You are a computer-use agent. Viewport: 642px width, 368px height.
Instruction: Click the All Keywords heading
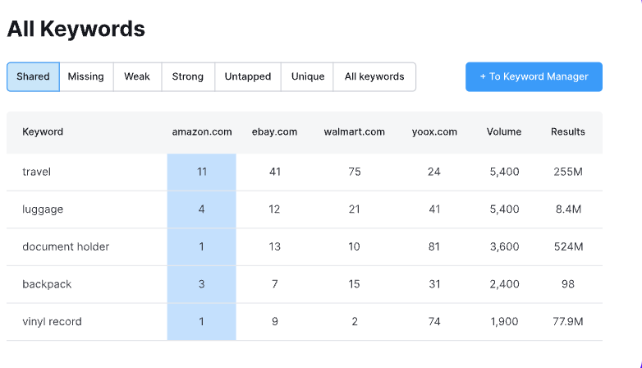click(x=76, y=29)
